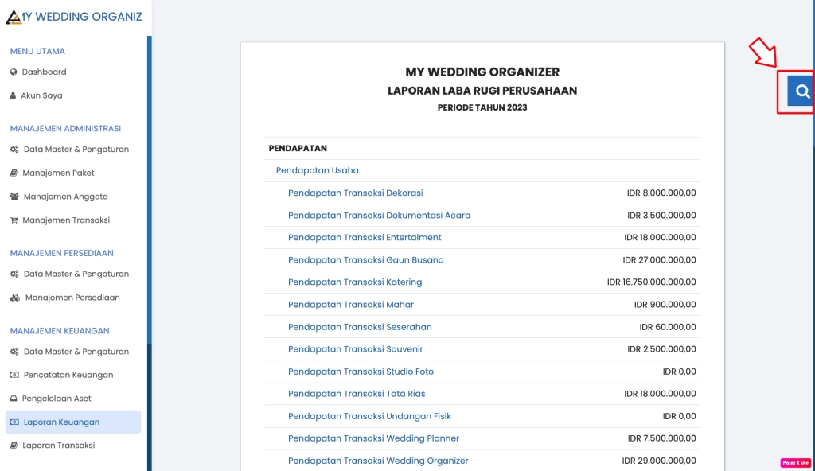The height and width of the screenshot is (471, 815).
Task: Click the blue search magnifier button
Action: 801,91
